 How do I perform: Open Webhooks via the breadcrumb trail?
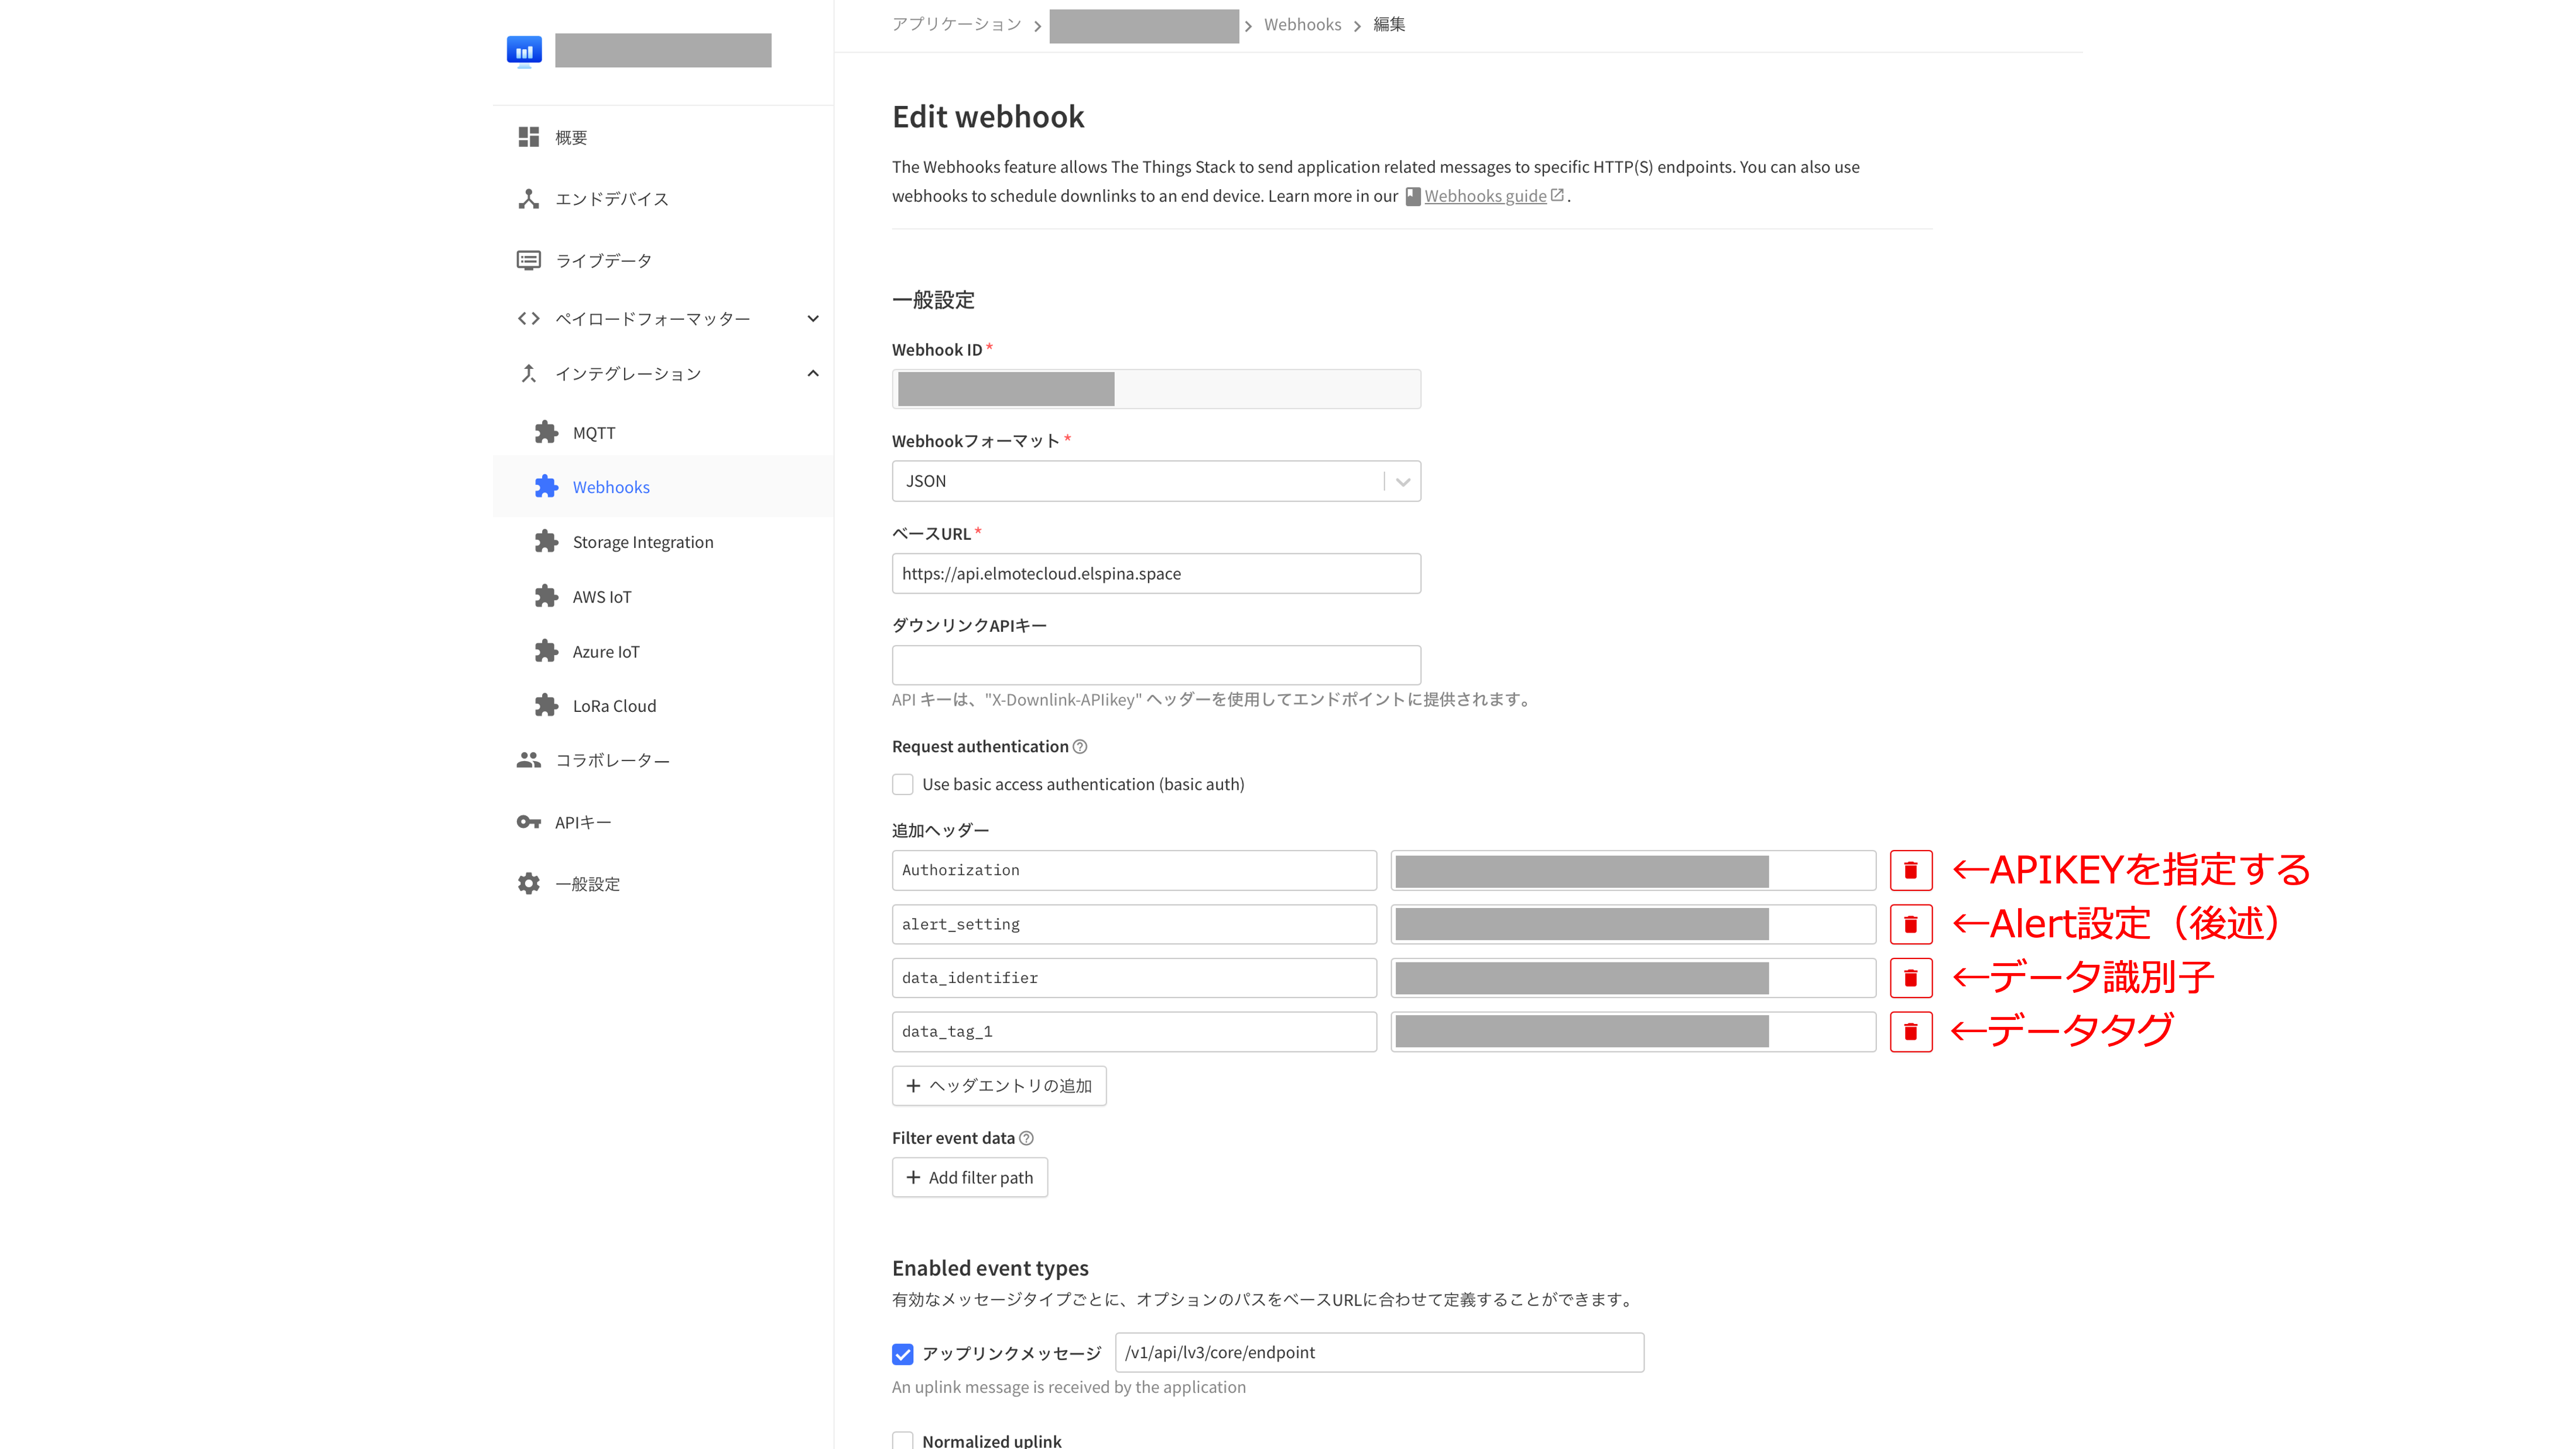coord(1302,24)
